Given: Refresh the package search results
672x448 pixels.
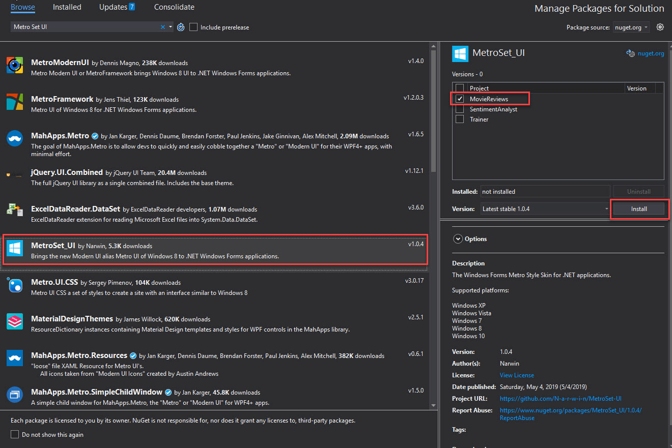Looking at the screenshot, I should pos(181,27).
